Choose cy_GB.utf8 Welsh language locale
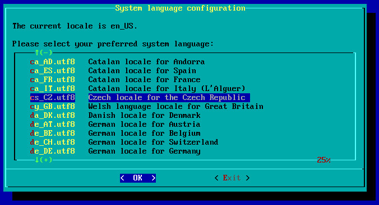Image resolution: width=379 pixels, height=205 pixels. [x=146, y=107]
